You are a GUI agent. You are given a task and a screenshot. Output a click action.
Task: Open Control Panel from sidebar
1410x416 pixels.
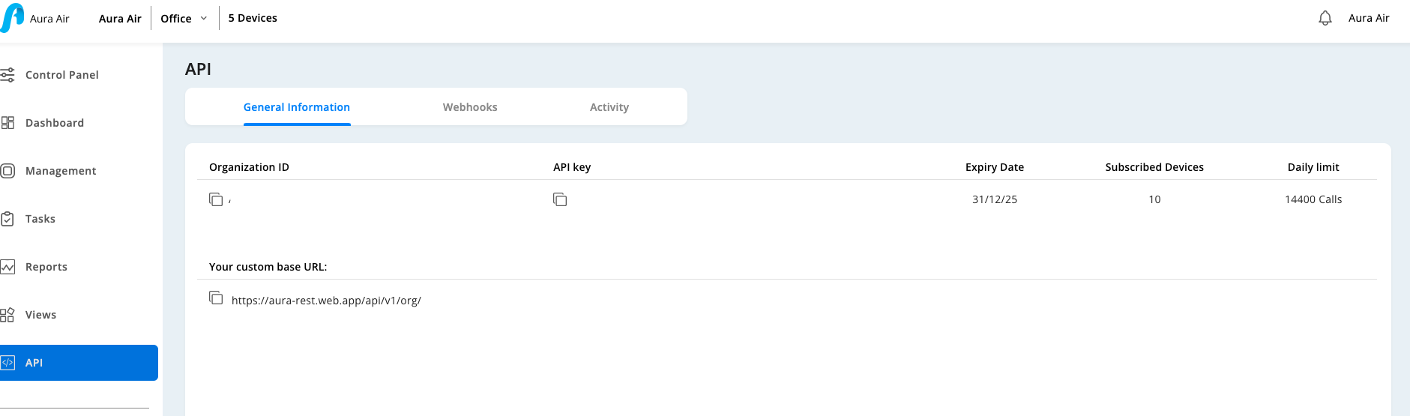61,75
